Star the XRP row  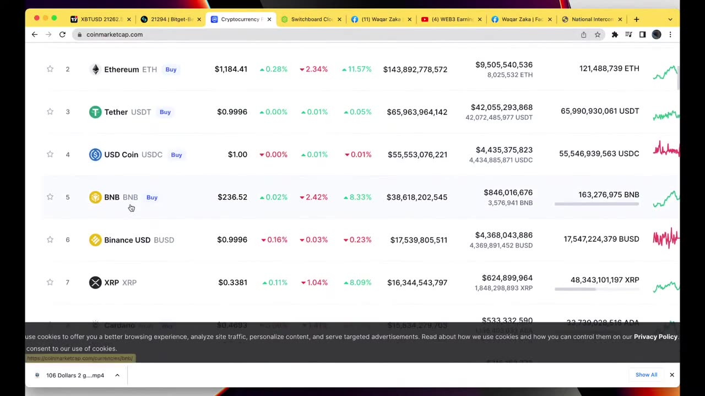coord(50,282)
